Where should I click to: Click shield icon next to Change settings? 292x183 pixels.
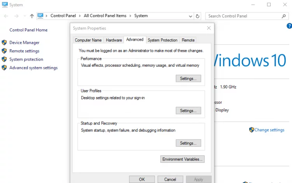coord(252,130)
